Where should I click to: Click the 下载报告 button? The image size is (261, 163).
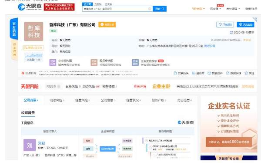click(225, 24)
